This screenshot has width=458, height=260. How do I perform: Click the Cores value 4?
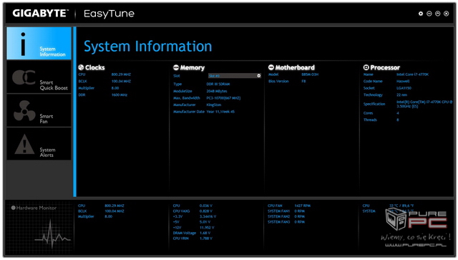click(x=398, y=113)
